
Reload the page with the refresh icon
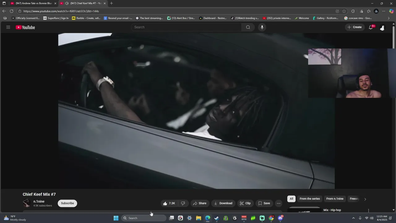click(x=11, y=11)
